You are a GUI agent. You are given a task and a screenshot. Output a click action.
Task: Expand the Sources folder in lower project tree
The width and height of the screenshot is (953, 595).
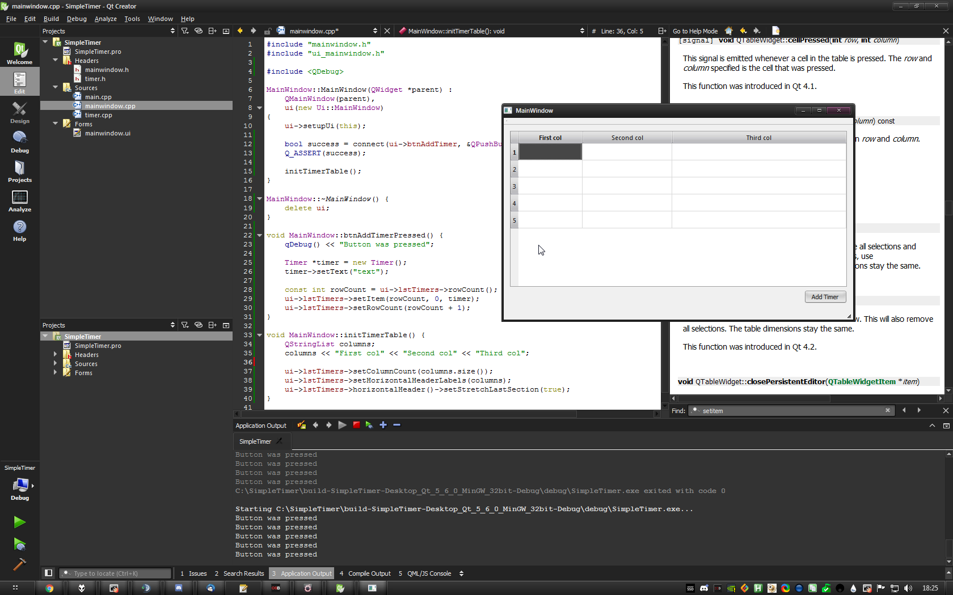(56, 364)
